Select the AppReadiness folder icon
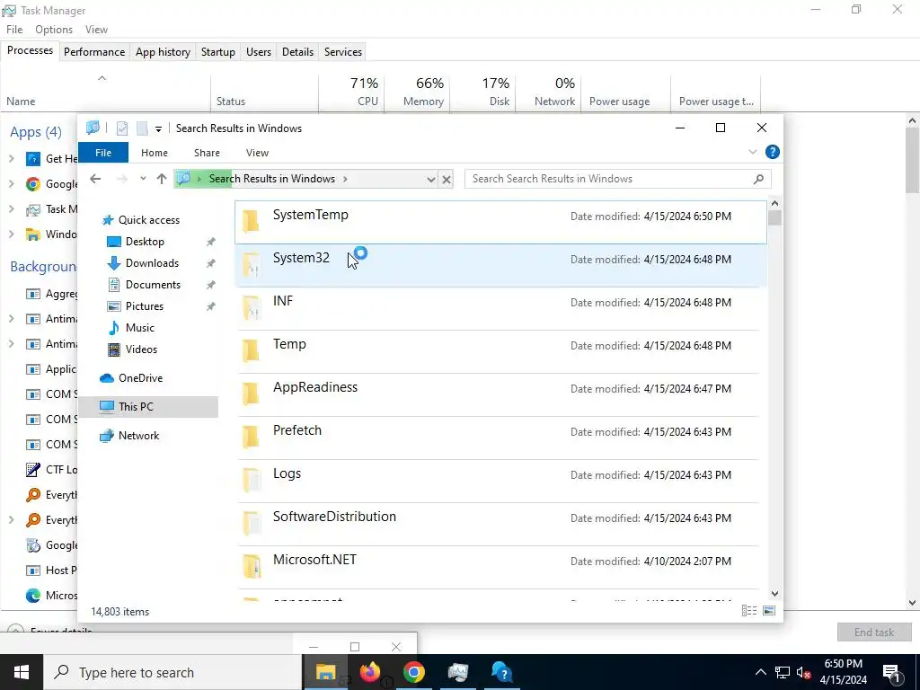 coord(252,394)
